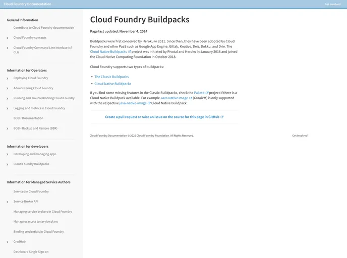The width and height of the screenshot is (347, 258).
Task: Expand the Administering Cloud Foundry chevron
Action: point(7,88)
